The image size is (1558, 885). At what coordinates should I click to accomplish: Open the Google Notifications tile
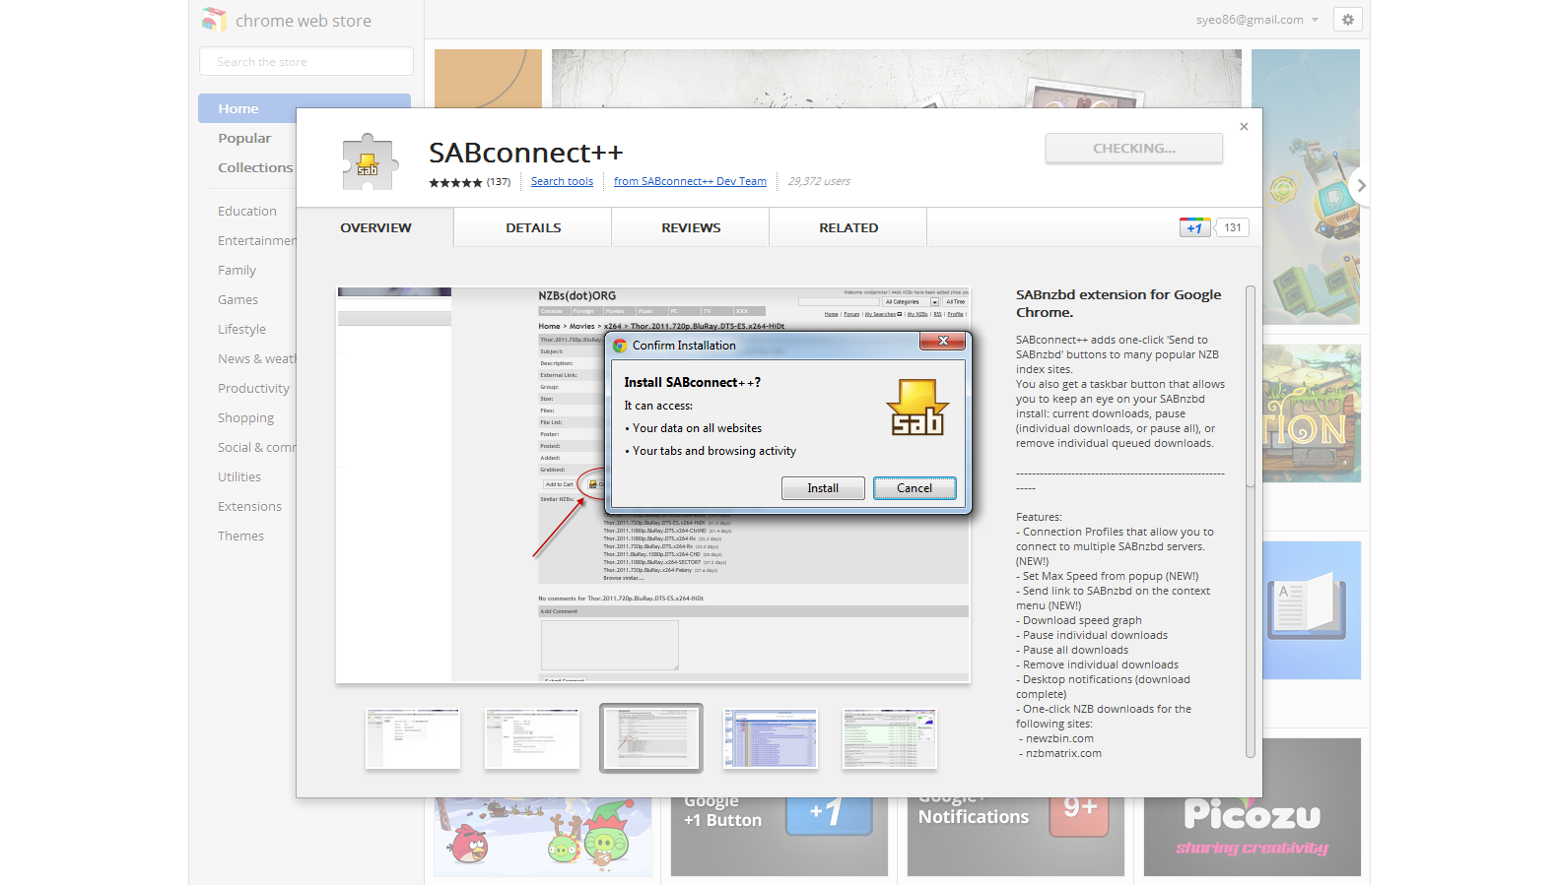click(x=1016, y=837)
